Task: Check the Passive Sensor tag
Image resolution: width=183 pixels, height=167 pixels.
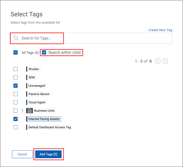Action: click(x=16, y=94)
